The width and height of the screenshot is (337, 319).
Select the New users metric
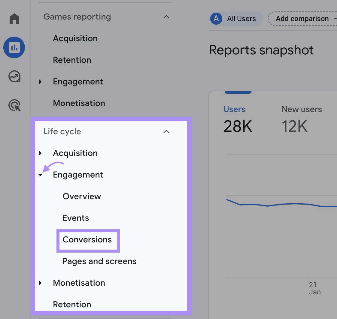point(302,109)
